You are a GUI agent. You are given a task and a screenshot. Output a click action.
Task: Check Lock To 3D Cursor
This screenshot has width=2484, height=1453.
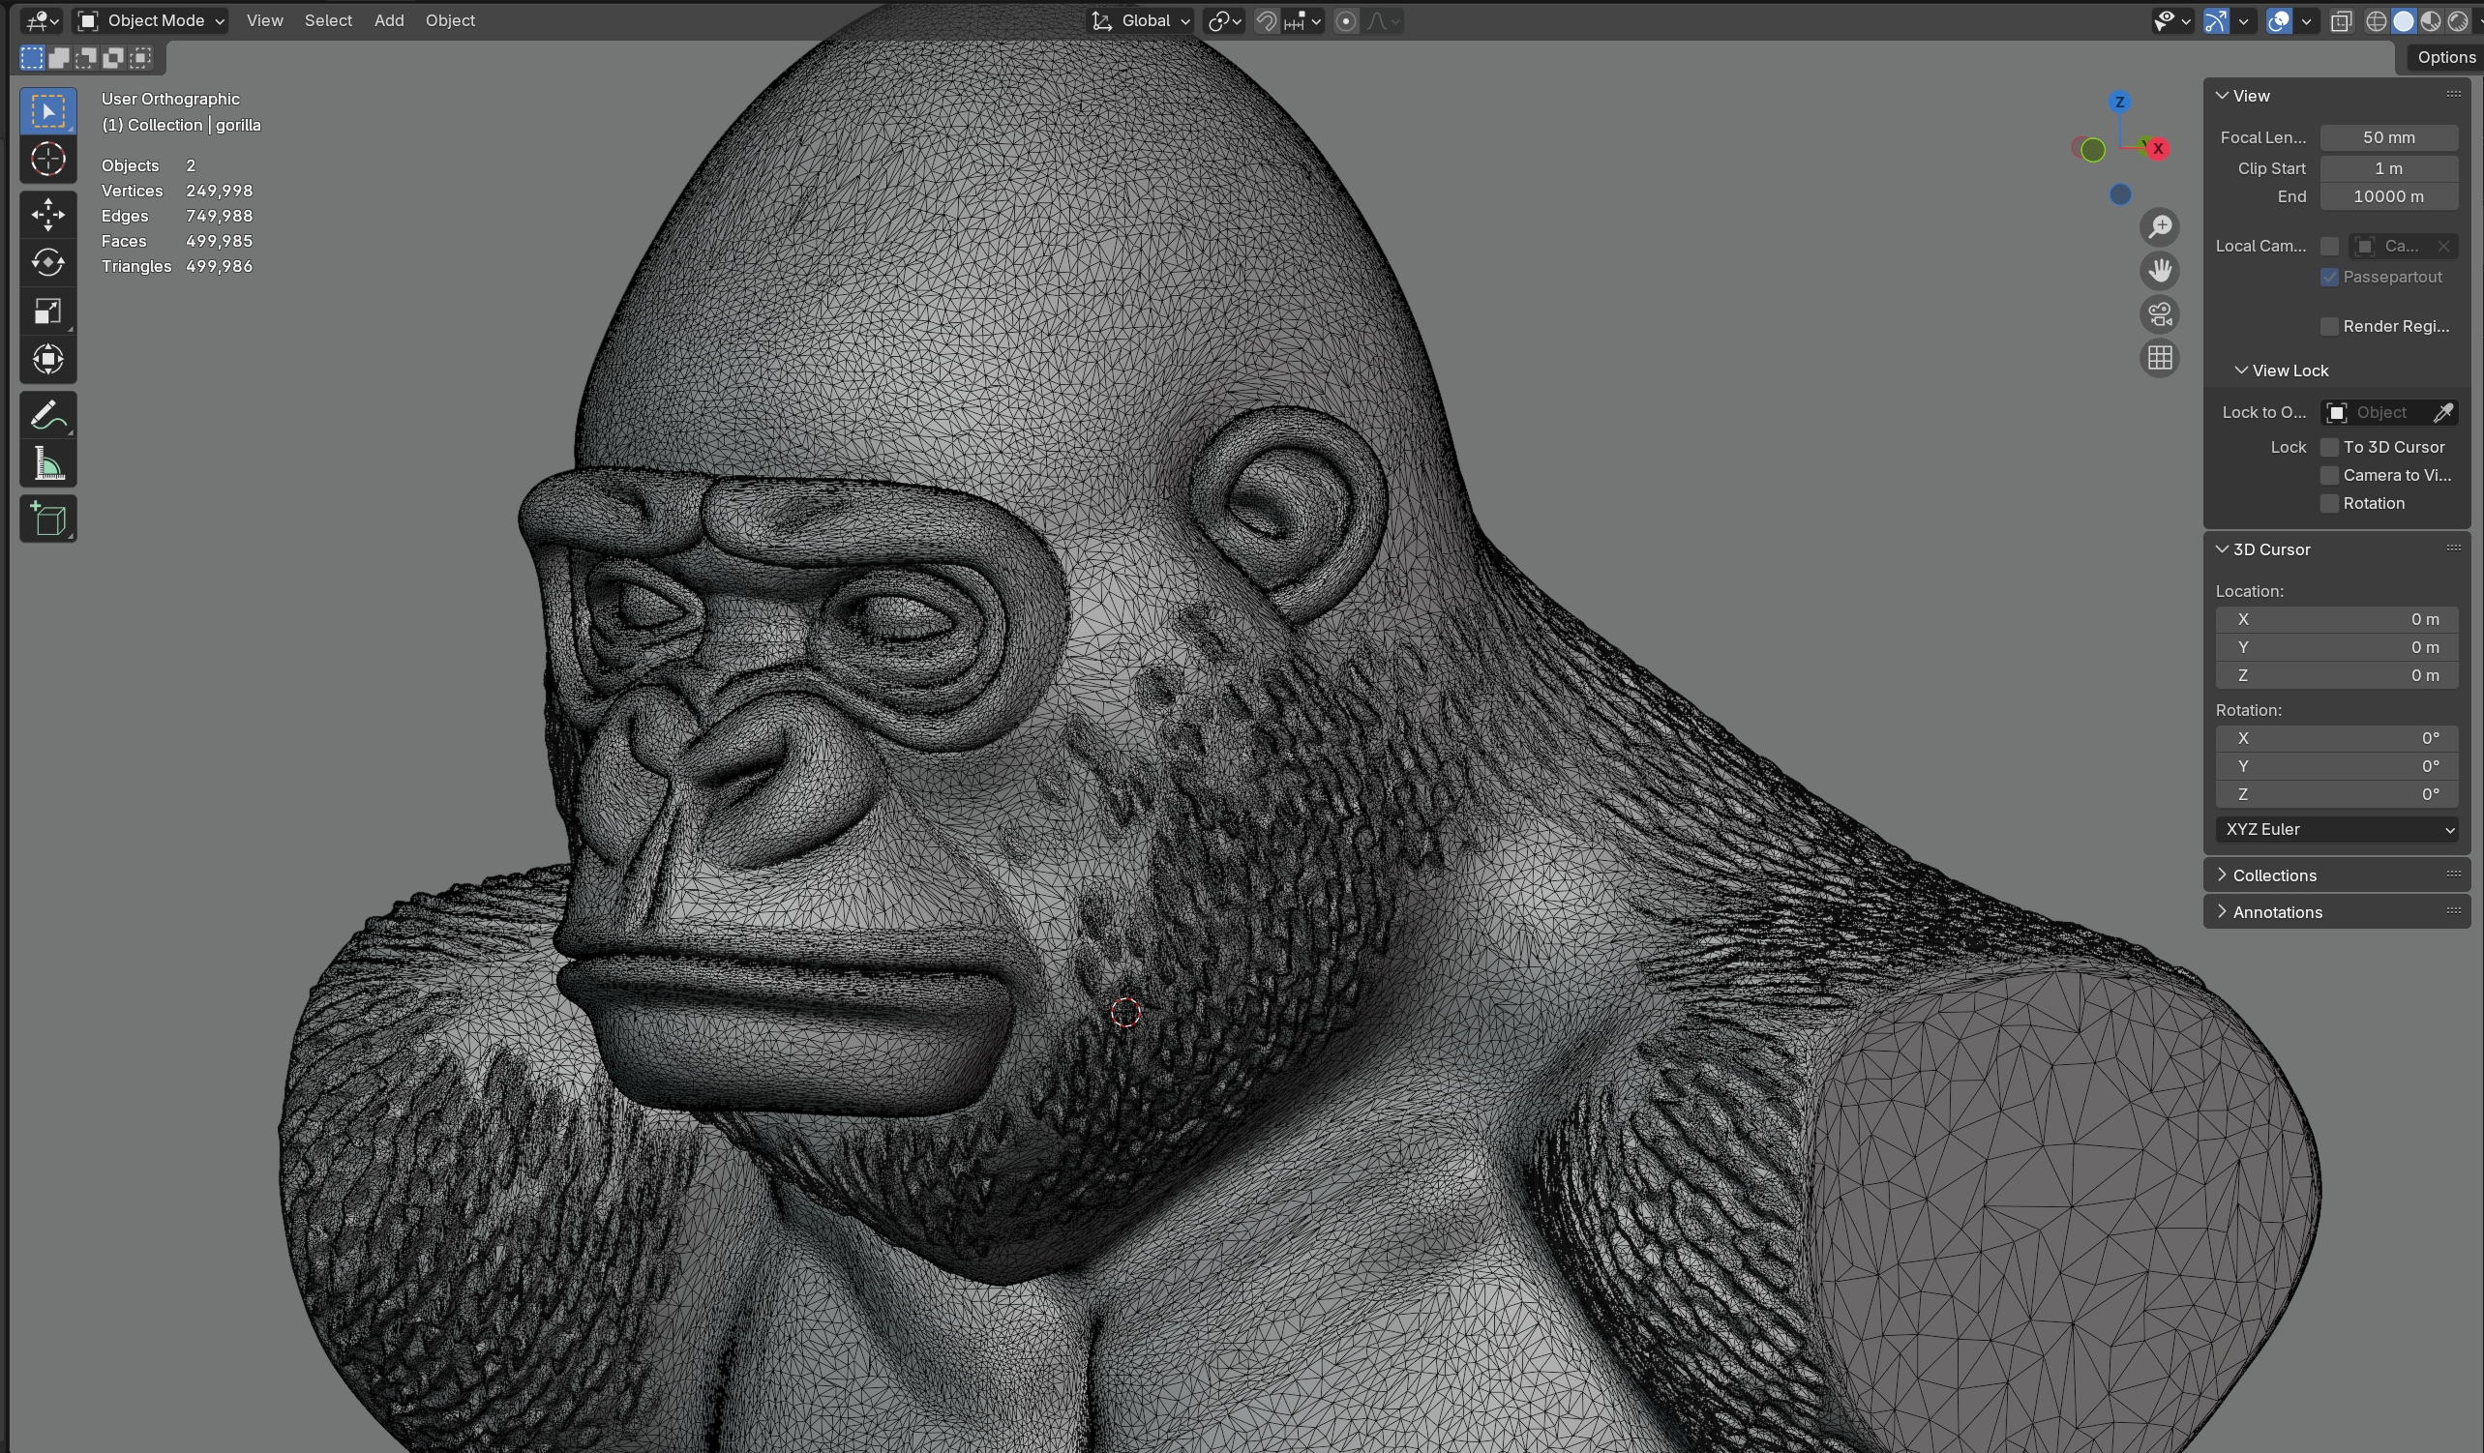pyautogui.click(x=2329, y=448)
